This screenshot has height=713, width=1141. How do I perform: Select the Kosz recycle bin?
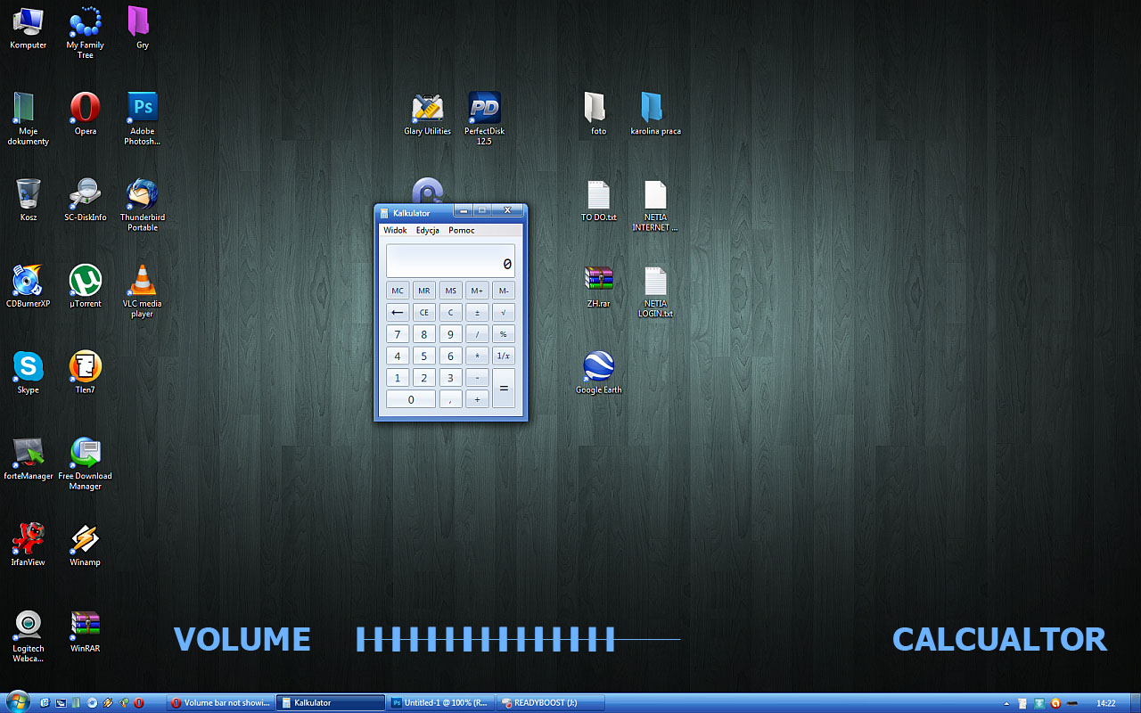point(28,200)
